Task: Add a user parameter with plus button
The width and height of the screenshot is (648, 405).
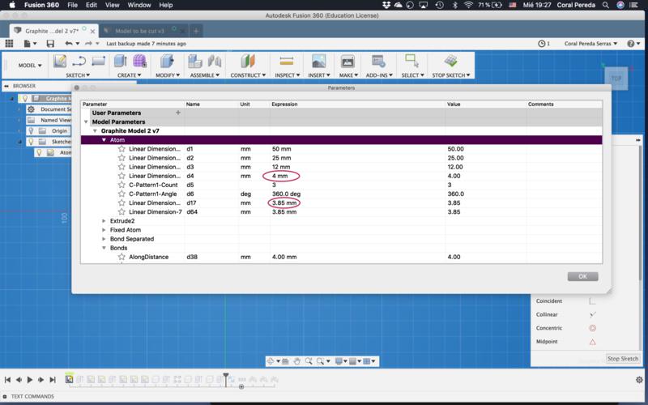Action: [x=178, y=113]
